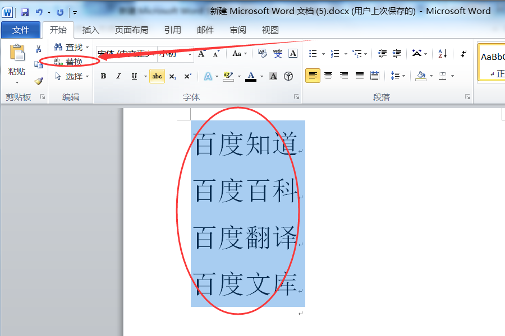Image resolution: width=505 pixels, height=336 pixels.
Task: Toggle underline formatting
Action: pos(134,76)
